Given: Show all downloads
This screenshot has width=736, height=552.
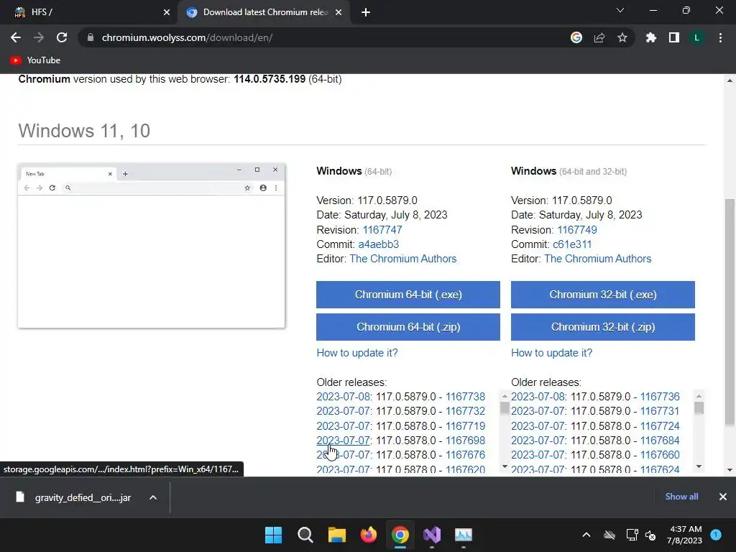Looking at the screenshot, I should click(681, 497).
